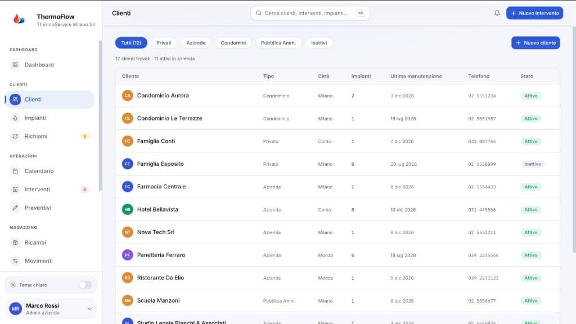Open the notifications bell

pos(497,13)
